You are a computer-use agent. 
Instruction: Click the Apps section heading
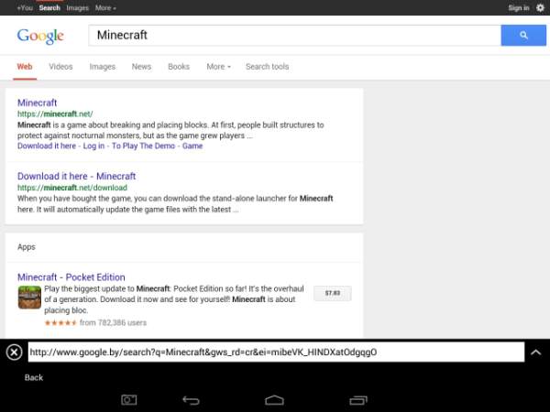click(27, 247)
